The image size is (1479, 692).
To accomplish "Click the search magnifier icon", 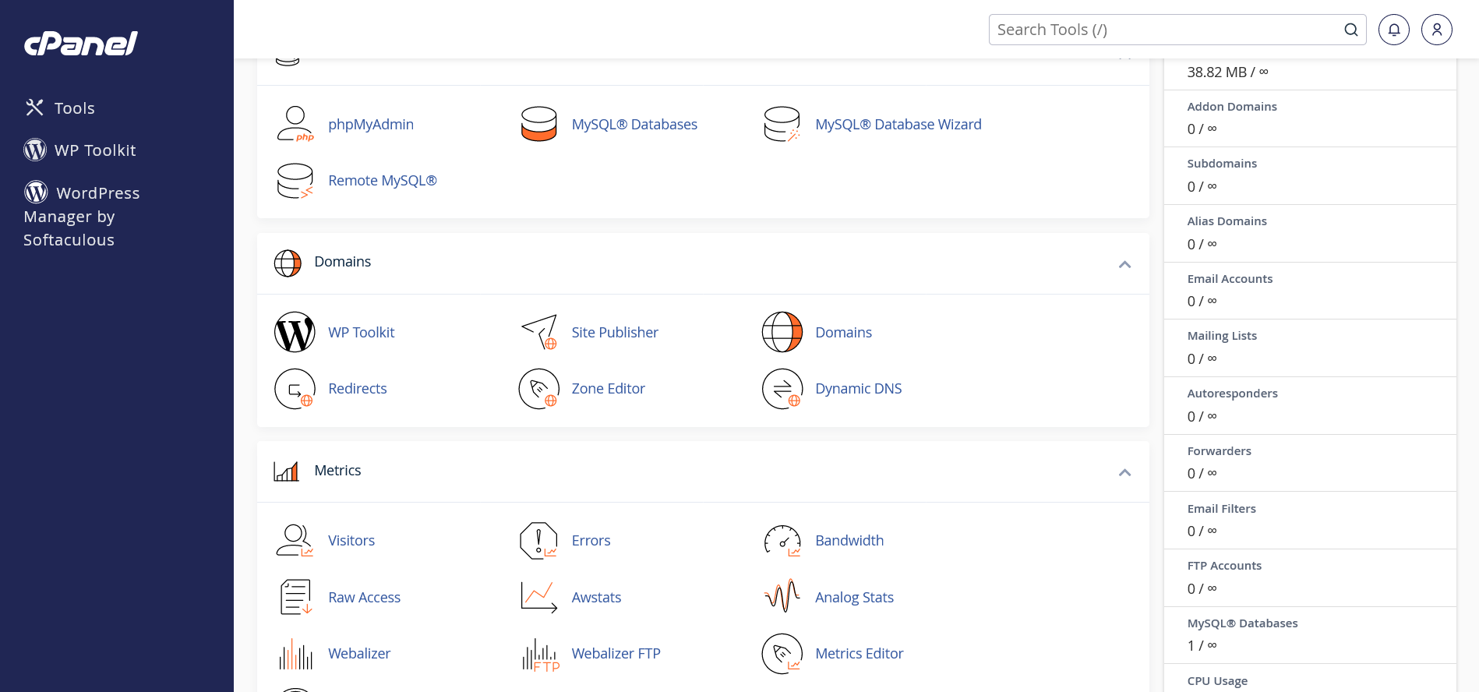I will (1351, 30).
